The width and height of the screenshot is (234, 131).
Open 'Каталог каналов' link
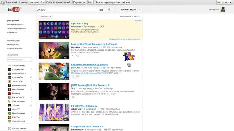click(19, 128)
